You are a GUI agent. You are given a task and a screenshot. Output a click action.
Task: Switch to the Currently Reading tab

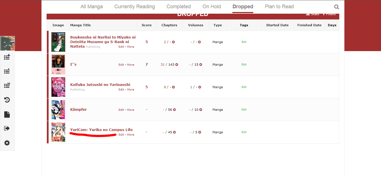[135, 7]
